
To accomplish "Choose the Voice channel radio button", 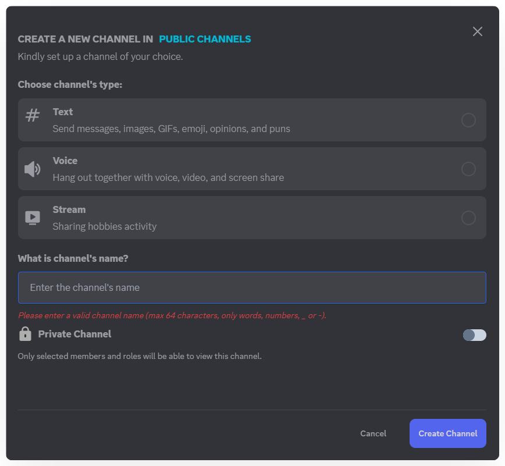I will point(468,169).
